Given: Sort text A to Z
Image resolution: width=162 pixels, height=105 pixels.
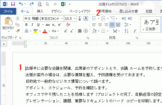Looking at the screenshot, I should (x=126, y=31).
